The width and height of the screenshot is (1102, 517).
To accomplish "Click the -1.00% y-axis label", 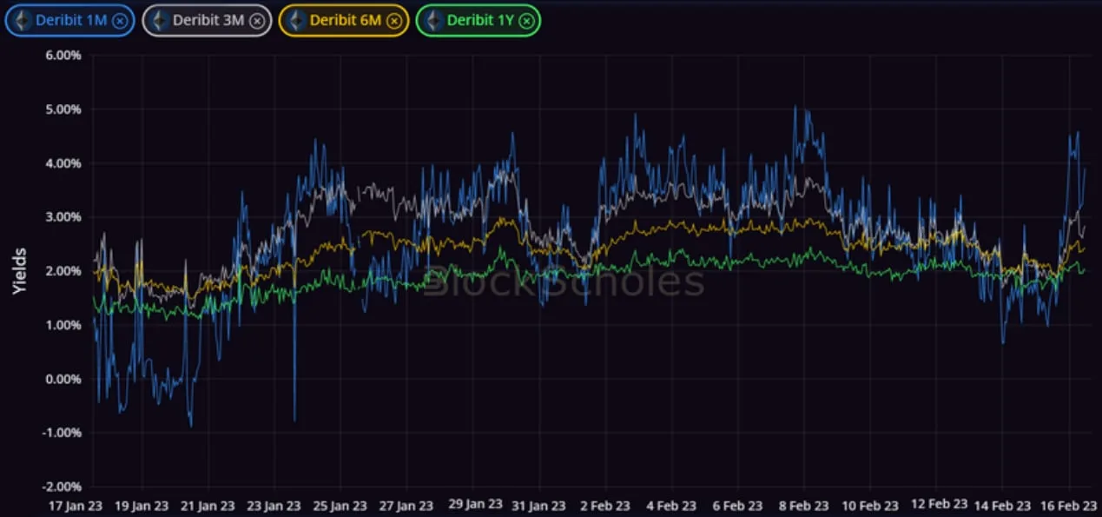I will (x=61, y=433).
